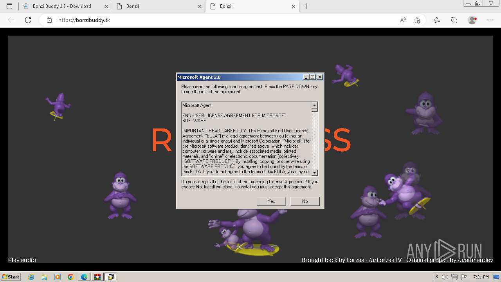Open the WinRAR taskbar item
The width and height of the screenshot is (501, 282).
tap(97, 277)
